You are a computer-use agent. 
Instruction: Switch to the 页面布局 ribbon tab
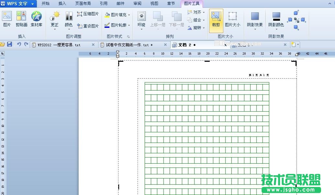coord(83,4)
